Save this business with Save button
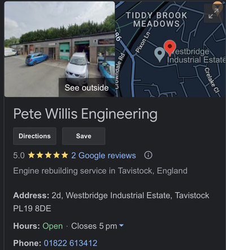This screenshot has width=226, height=250. pos(84,136)
